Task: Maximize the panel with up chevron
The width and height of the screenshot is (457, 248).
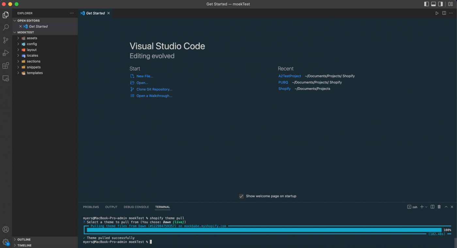Action: click(446, 207)
